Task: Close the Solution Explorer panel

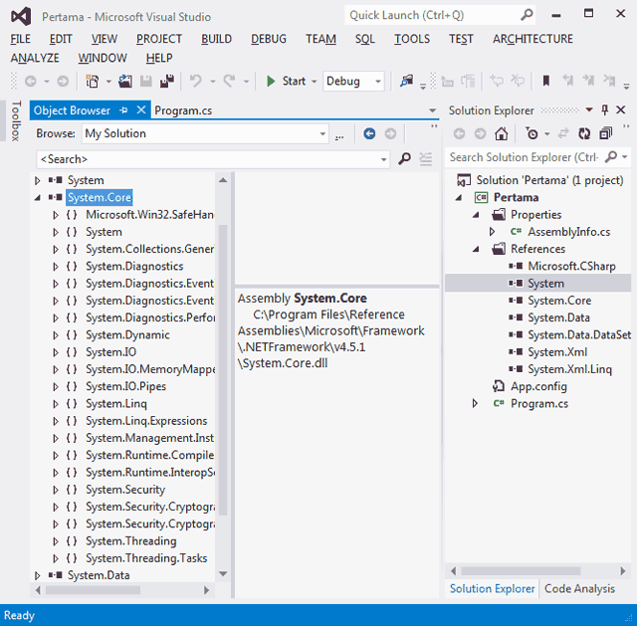Action: pyautogui.click(x=621, y=110)
